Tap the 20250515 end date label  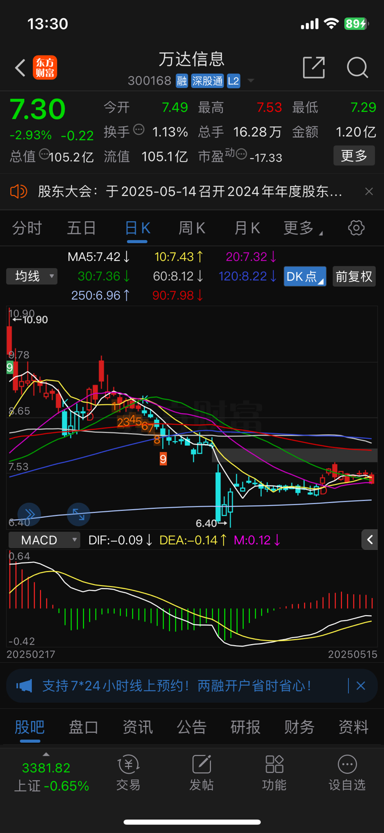[352, 654]
